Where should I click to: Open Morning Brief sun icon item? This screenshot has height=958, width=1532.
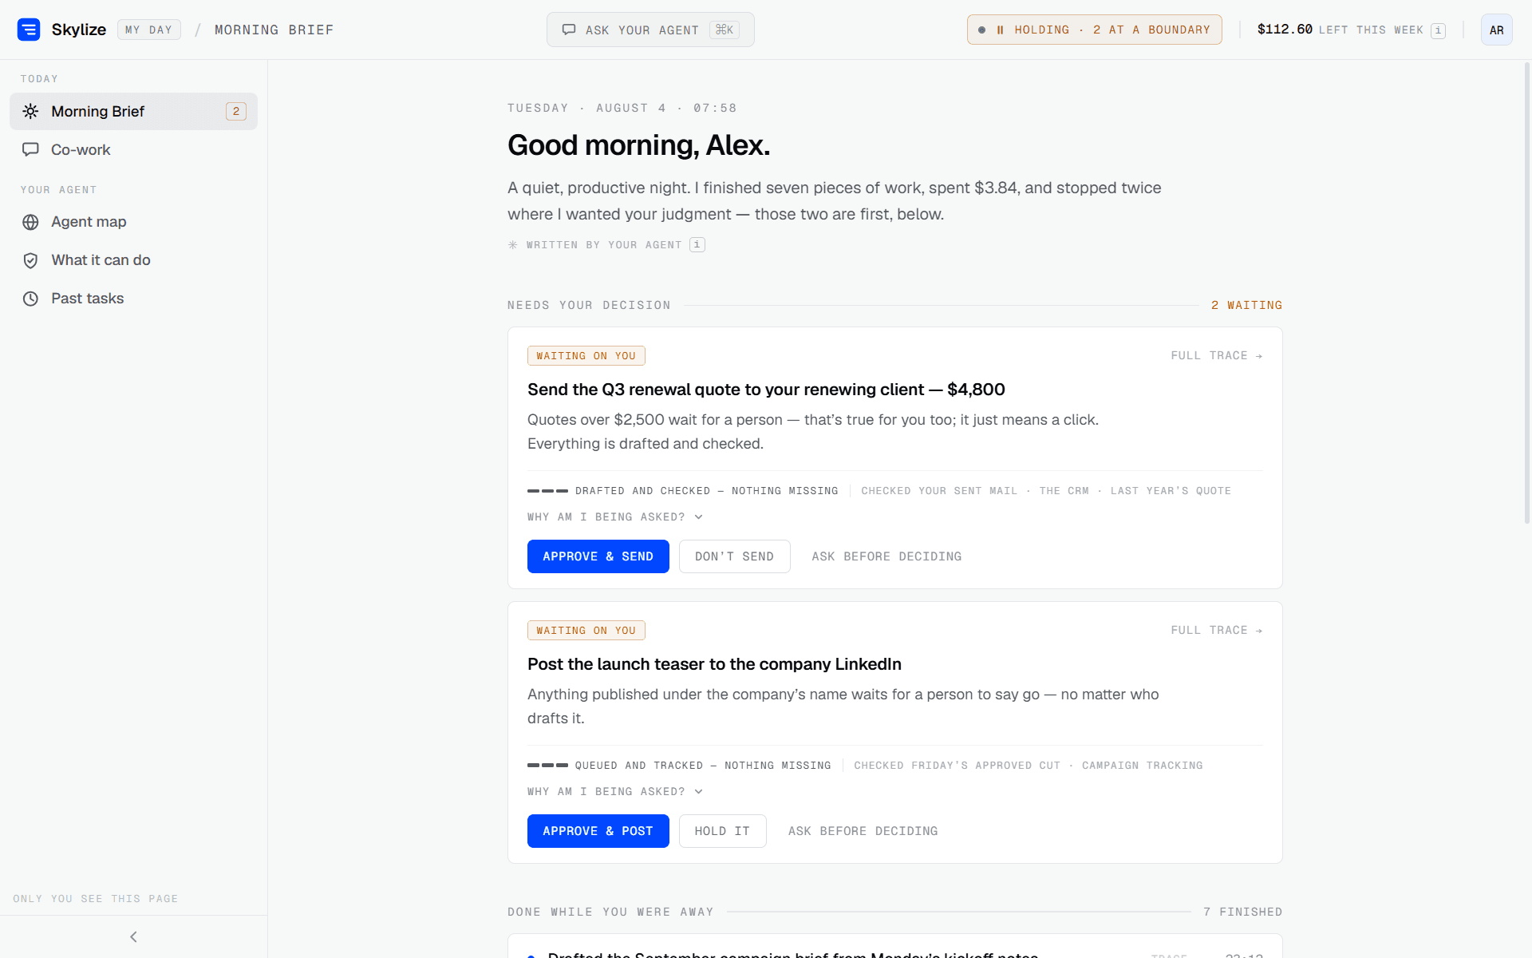(x=30, y=111)
